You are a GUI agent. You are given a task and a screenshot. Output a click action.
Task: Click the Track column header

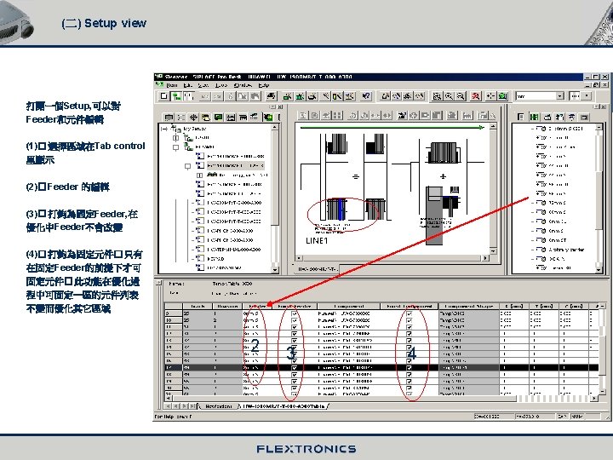tap(198, 306)
